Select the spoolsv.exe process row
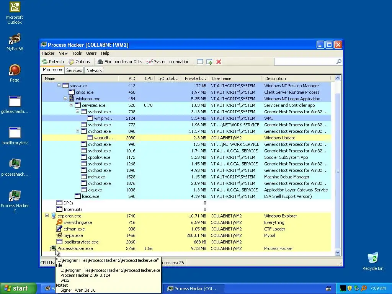 tap(186, 157)
